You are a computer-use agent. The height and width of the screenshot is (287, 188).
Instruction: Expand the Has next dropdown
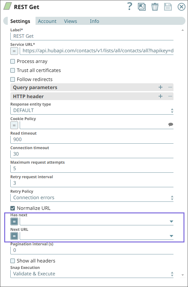pyautogui.click(x=171, y=221)
